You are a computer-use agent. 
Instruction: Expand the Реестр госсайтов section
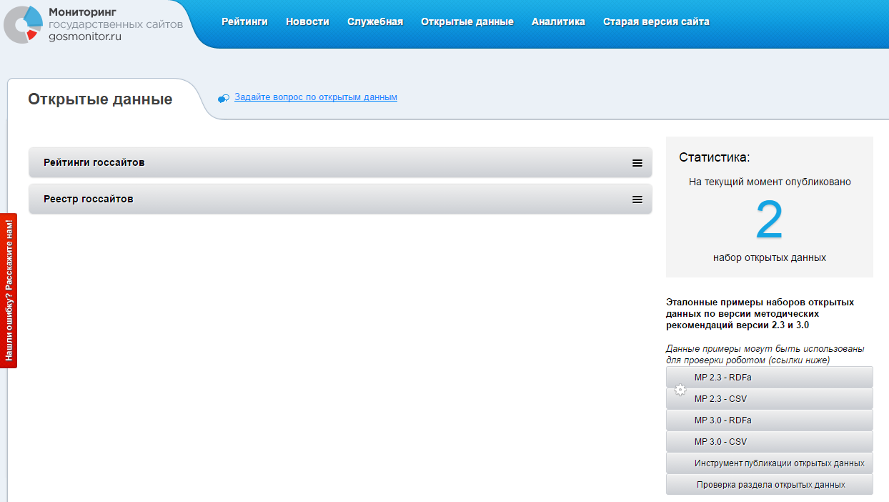click(x=89, y=199)
